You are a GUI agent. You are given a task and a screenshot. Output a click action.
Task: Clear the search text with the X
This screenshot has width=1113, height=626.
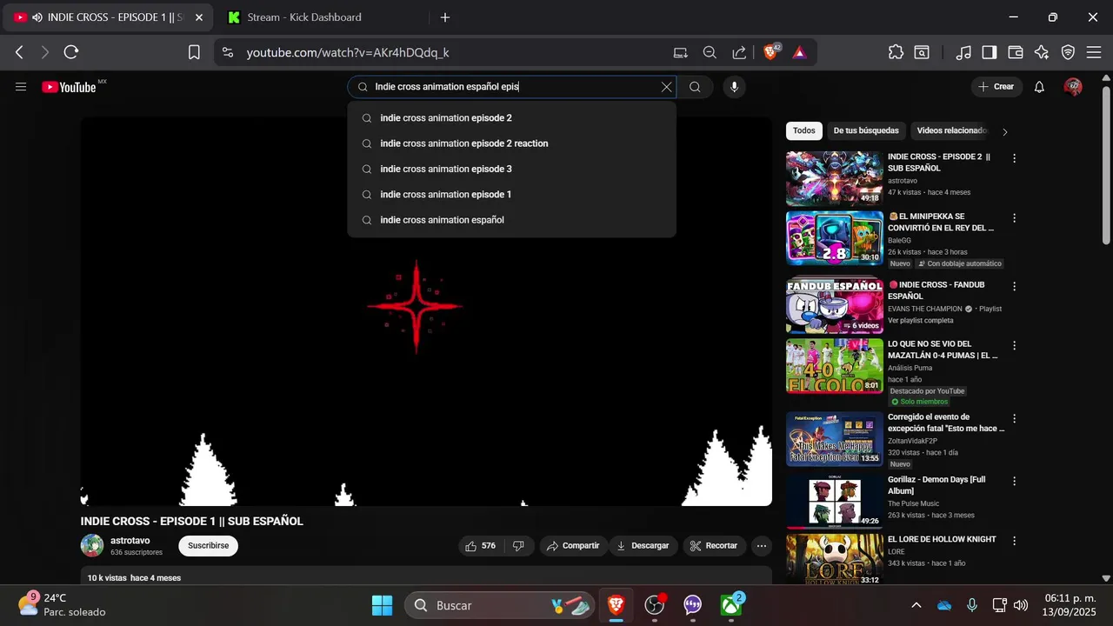[x=667, y=87]
